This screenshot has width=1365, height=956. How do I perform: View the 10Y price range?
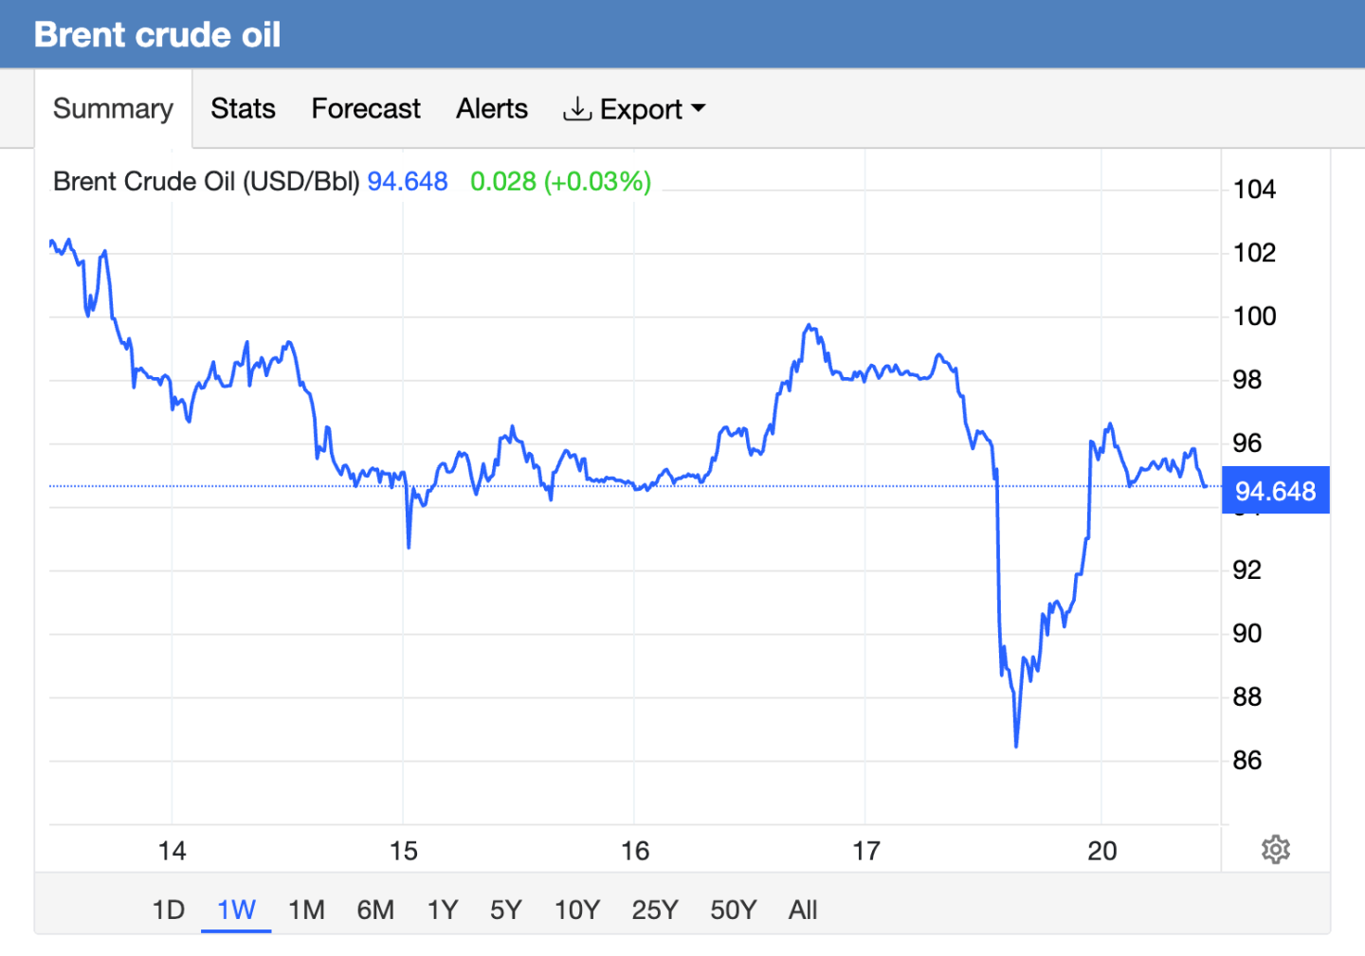(x=576, y=910)
